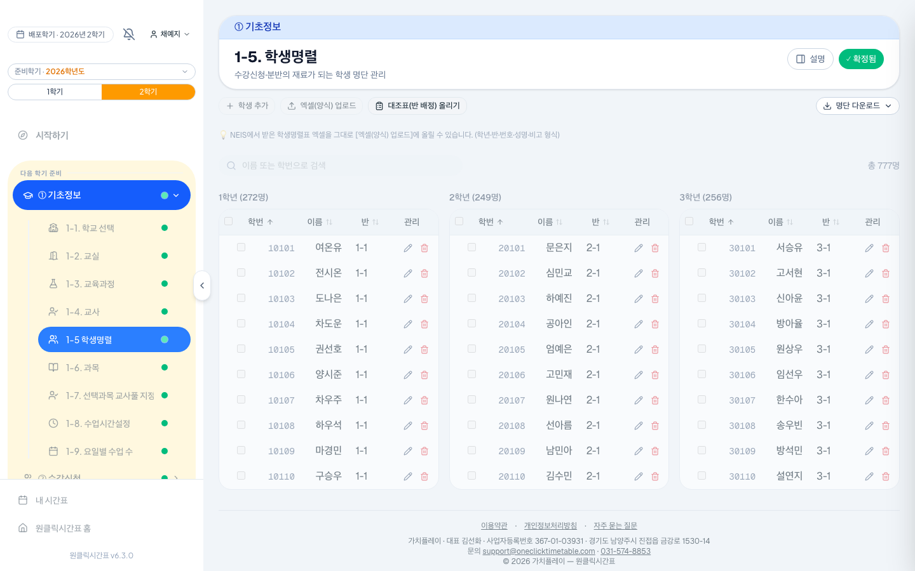The height and width of the screenshot is (571, 915).
Task: Delete student 심민교 with trash icon
Action: 655,273
